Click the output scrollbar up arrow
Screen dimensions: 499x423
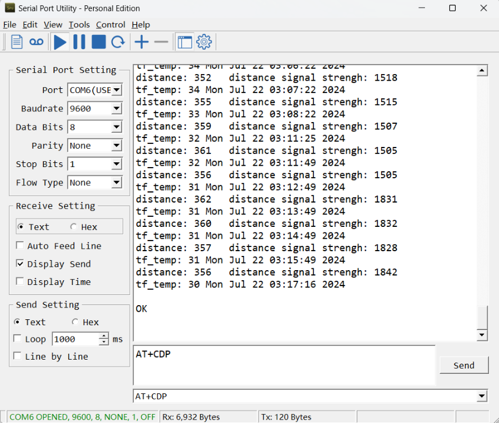482,70
